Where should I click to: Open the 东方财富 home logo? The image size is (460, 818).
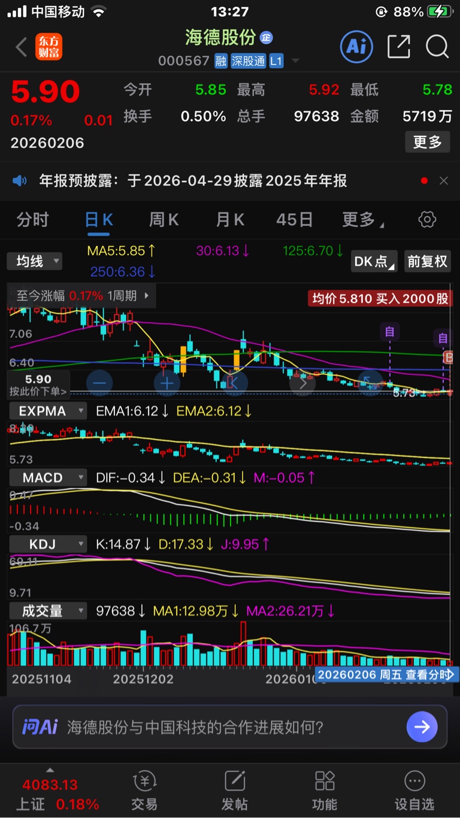pyautogui.click(x=49, y=47)
